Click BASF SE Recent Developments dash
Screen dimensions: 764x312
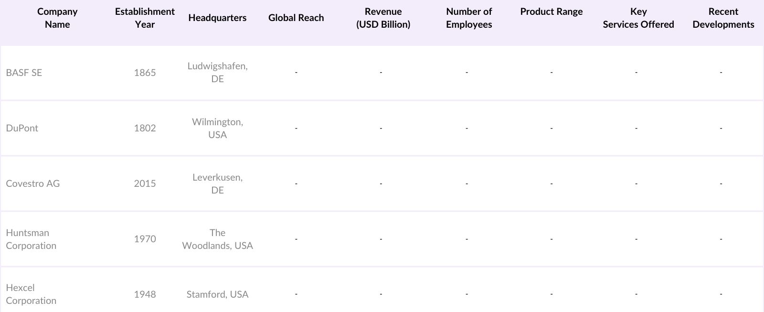pyautogui.click(x=721, y=73)
